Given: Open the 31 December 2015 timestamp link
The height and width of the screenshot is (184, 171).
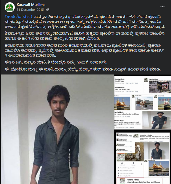Looking at the screenshot, I should [x=30, y=9].
